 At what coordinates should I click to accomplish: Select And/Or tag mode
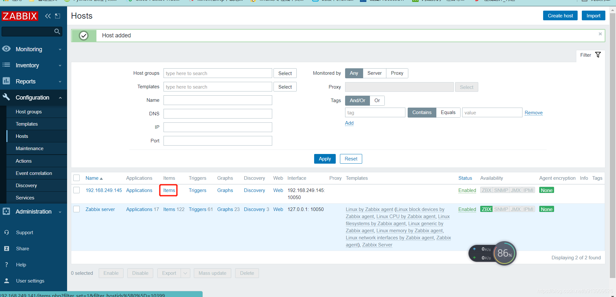point(357,101)
